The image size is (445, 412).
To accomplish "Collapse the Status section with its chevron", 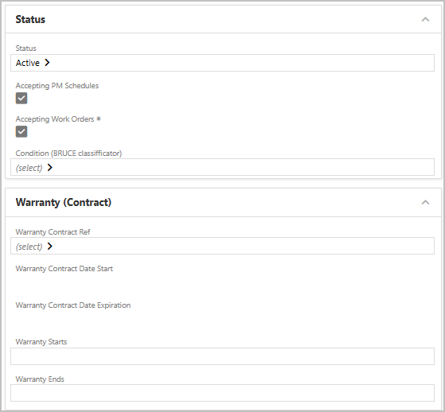I will (x=425, y=19).
